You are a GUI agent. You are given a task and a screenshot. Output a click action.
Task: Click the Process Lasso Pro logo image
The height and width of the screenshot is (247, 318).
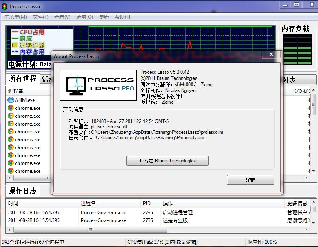98,85
